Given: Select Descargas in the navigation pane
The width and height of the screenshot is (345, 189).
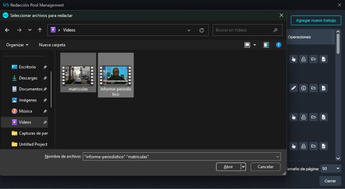Looking at the screenshot, I should pos(28,78).
